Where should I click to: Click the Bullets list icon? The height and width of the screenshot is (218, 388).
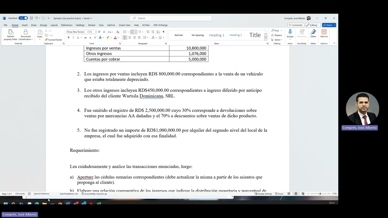point(125,32)
